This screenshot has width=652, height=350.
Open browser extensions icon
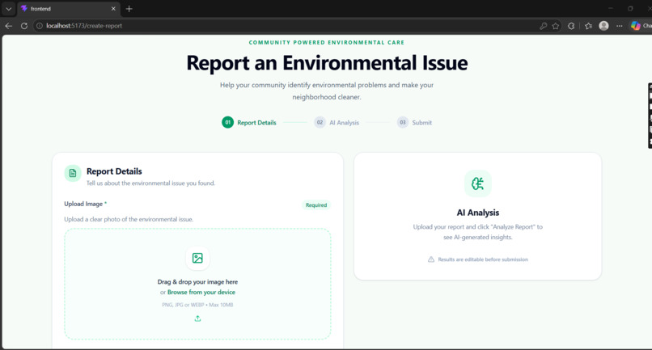(x=571, y=26)
